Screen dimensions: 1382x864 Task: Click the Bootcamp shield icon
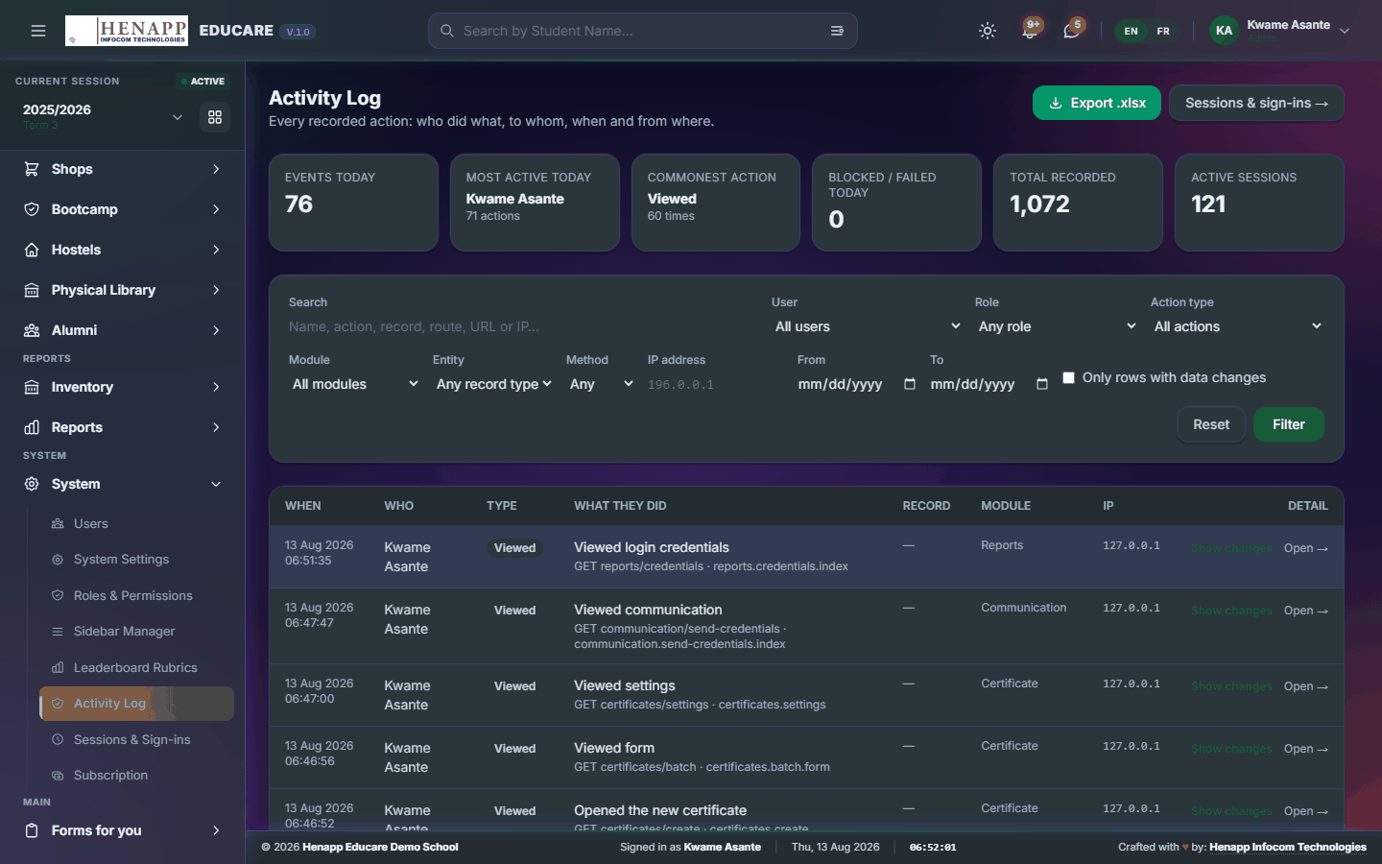pyautogui.click(x=32, y=209)
